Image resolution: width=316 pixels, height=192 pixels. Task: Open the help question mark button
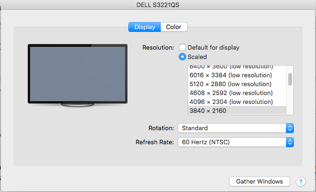[x=300, y=182]
